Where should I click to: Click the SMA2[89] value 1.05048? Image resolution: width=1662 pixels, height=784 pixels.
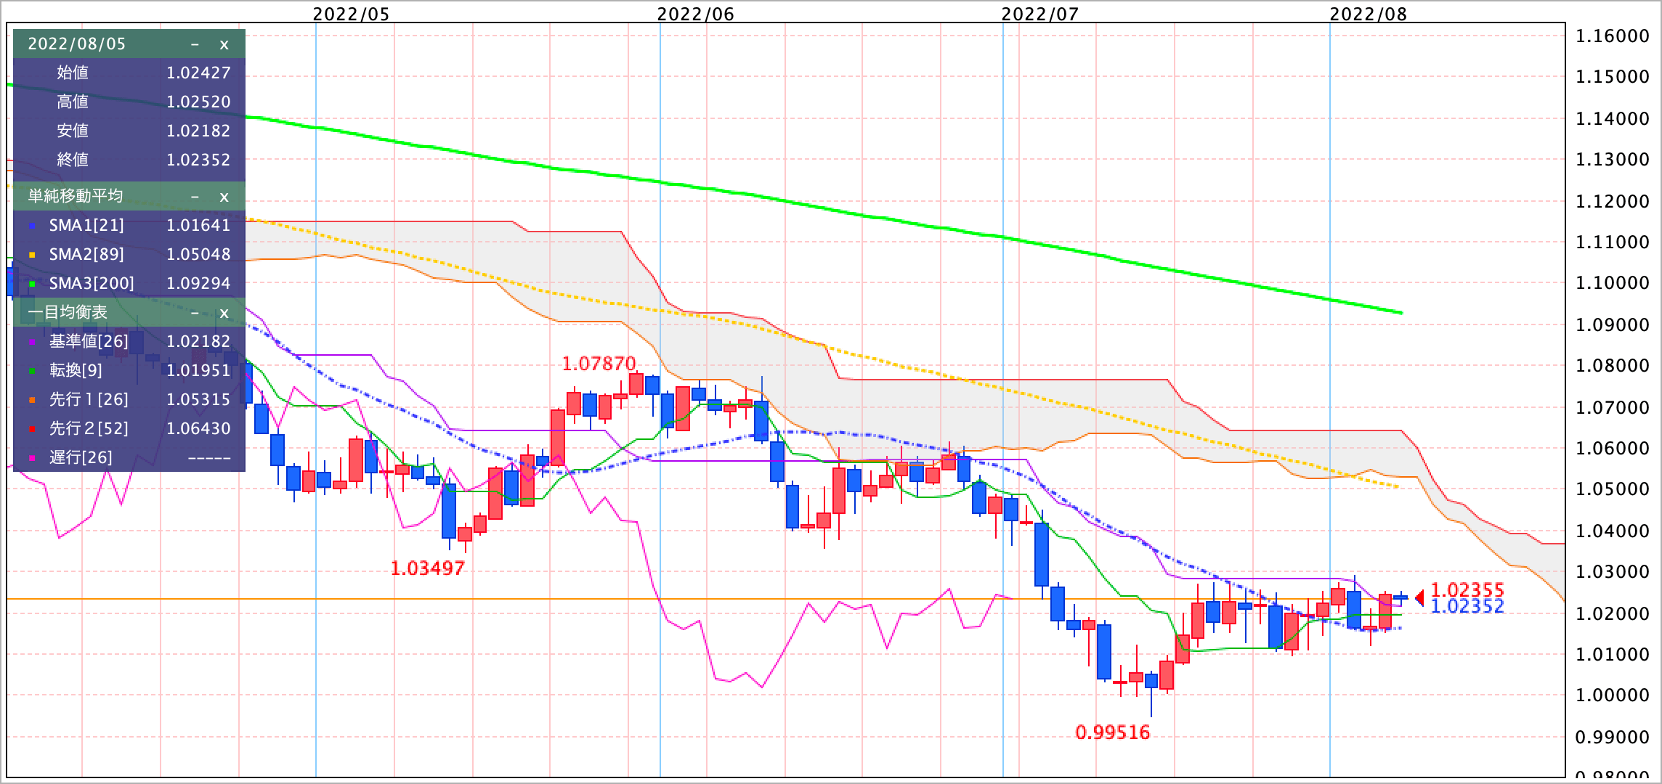pyautogui.click(x=198, y=254)
